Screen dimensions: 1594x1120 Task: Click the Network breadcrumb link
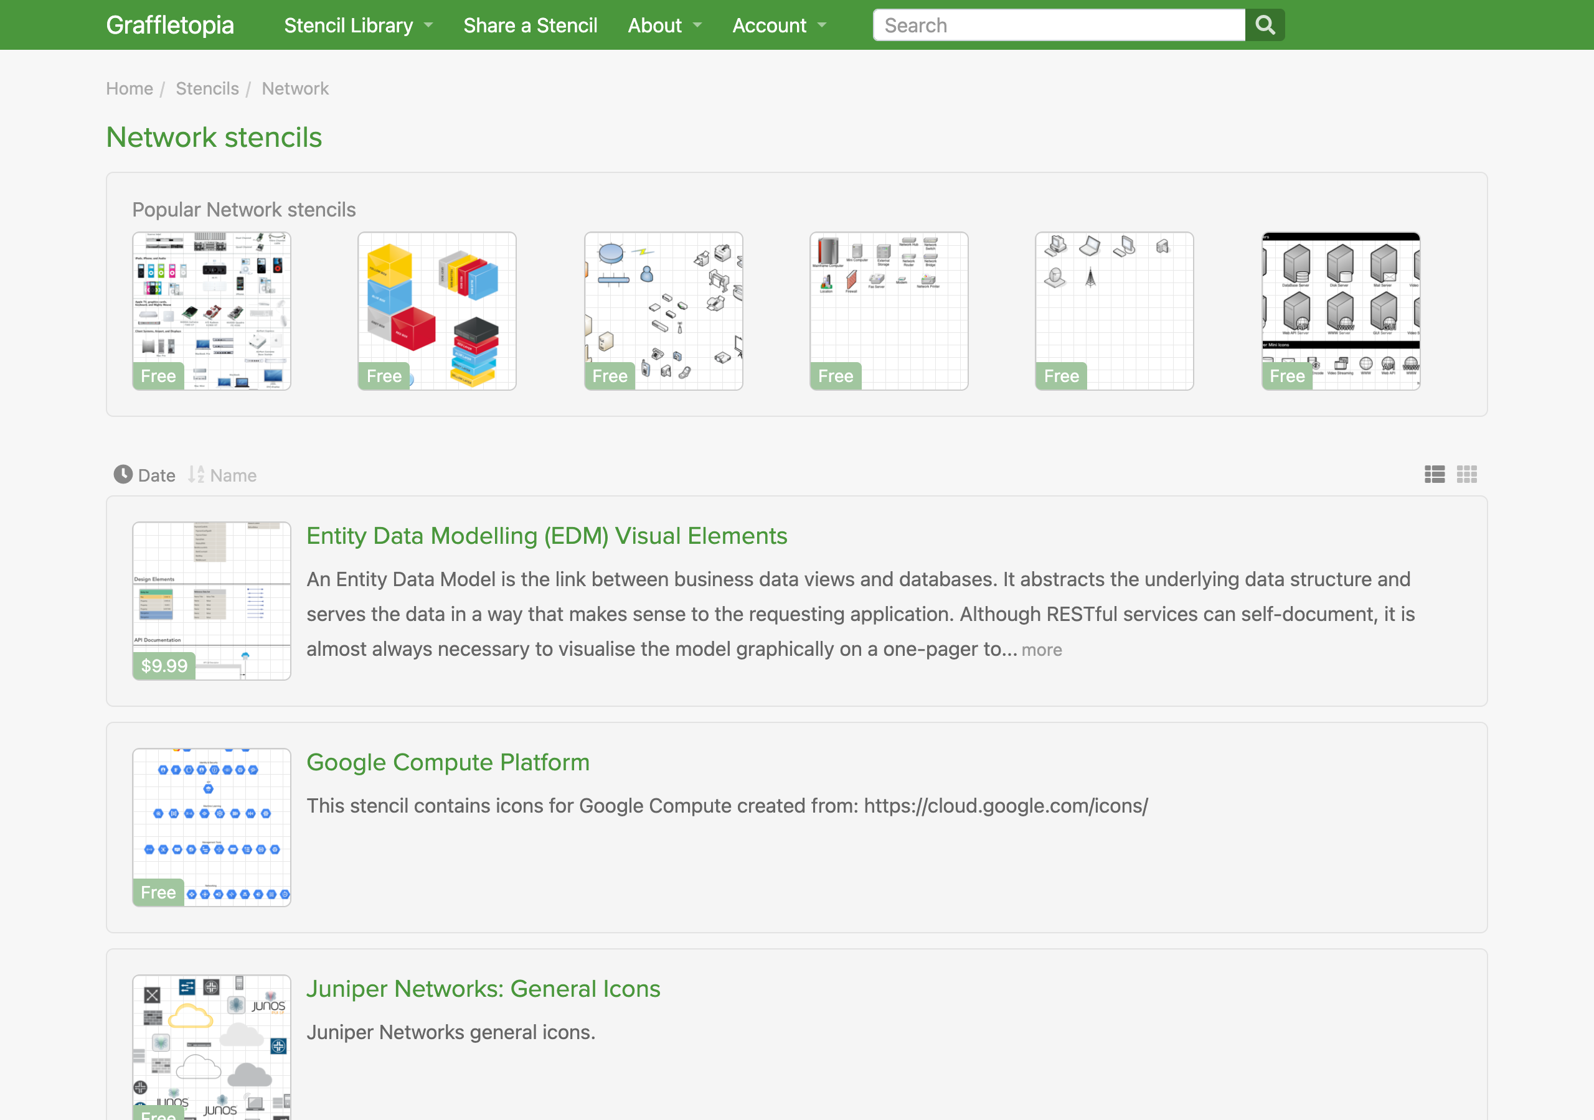[295, 89]
